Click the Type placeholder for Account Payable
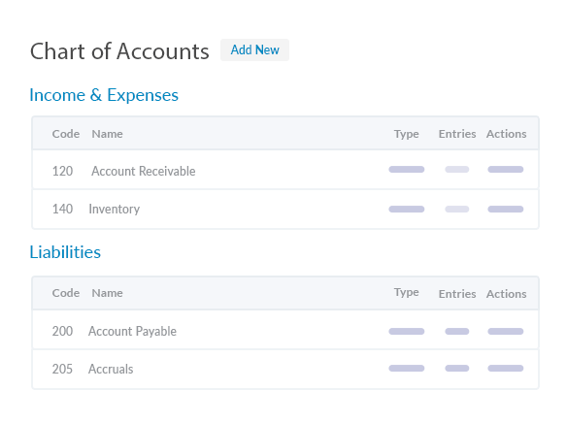 (407, 331)
